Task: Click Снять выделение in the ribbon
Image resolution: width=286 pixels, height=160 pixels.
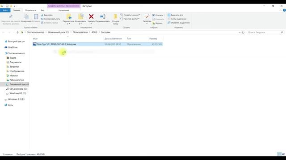Action: pyautogui.click(x=177, y=19)
